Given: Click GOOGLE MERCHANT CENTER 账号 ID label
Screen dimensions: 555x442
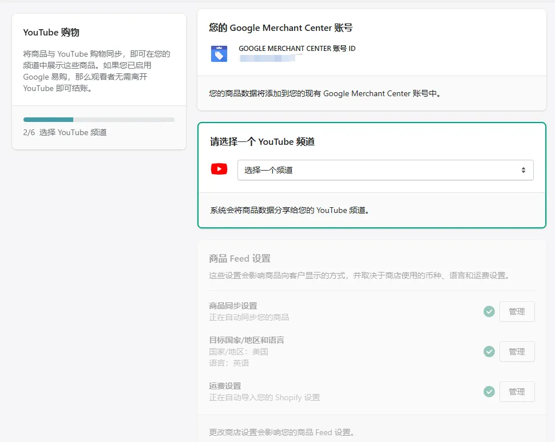Looking at the screenshot, I should (297, 49).
